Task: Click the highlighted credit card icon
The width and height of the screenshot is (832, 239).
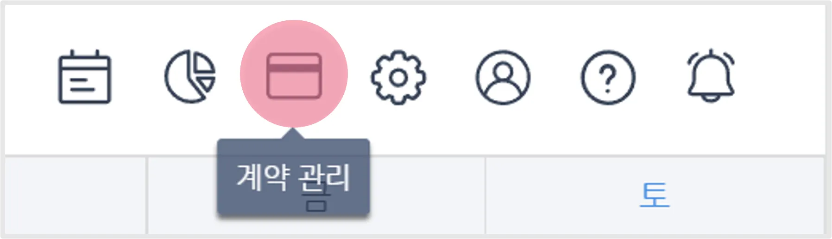Action: pos(294,75)
